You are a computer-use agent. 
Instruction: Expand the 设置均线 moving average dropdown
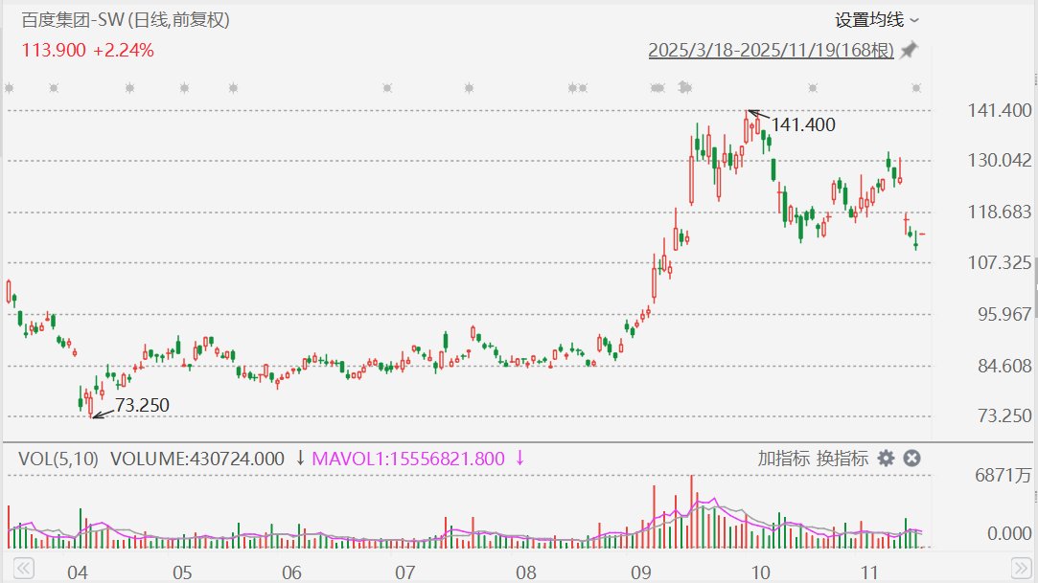point(876,20)
